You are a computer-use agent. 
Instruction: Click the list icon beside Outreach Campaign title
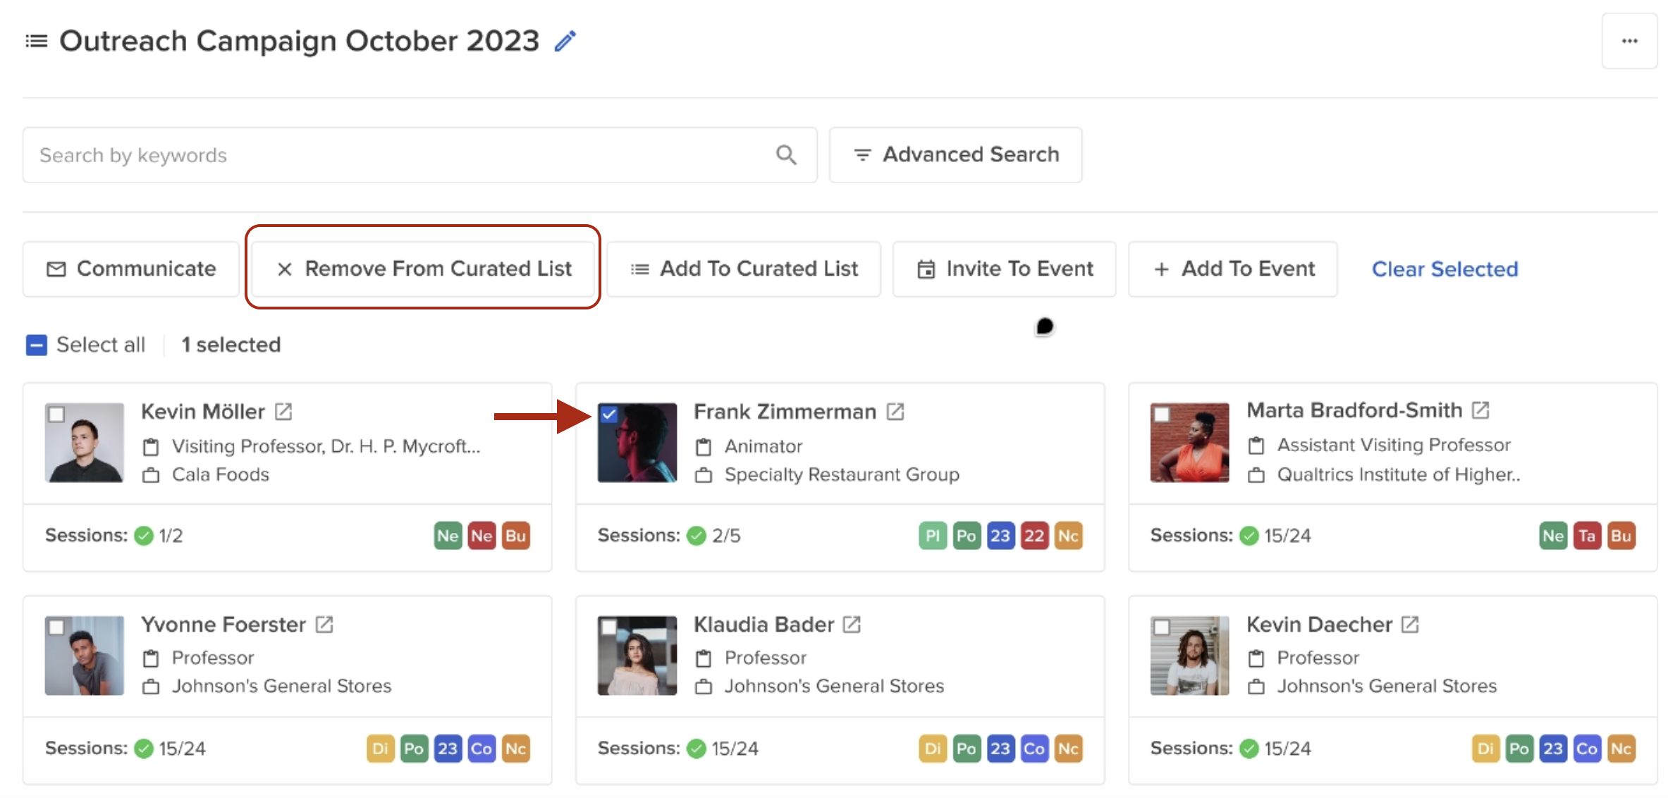35,40
